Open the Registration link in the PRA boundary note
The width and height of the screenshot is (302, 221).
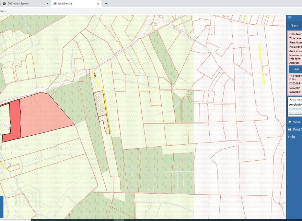click(295, 109)
